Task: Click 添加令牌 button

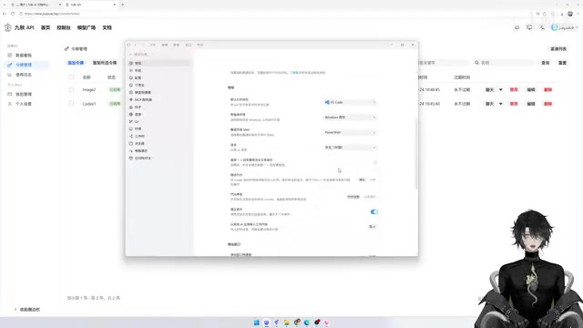Action: [76, 63]
